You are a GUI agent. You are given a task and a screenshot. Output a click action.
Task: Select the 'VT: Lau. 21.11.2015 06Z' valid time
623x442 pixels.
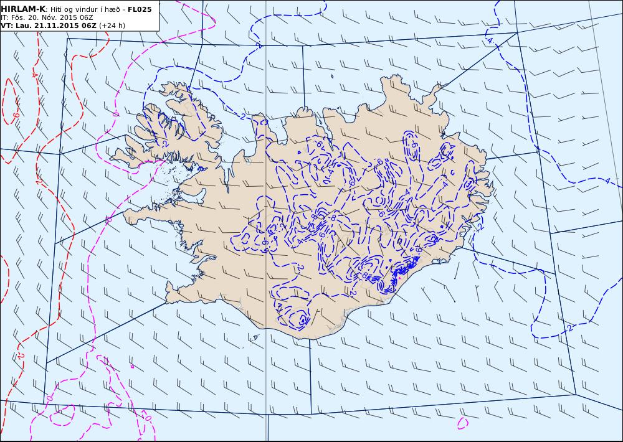click(49, 26)
